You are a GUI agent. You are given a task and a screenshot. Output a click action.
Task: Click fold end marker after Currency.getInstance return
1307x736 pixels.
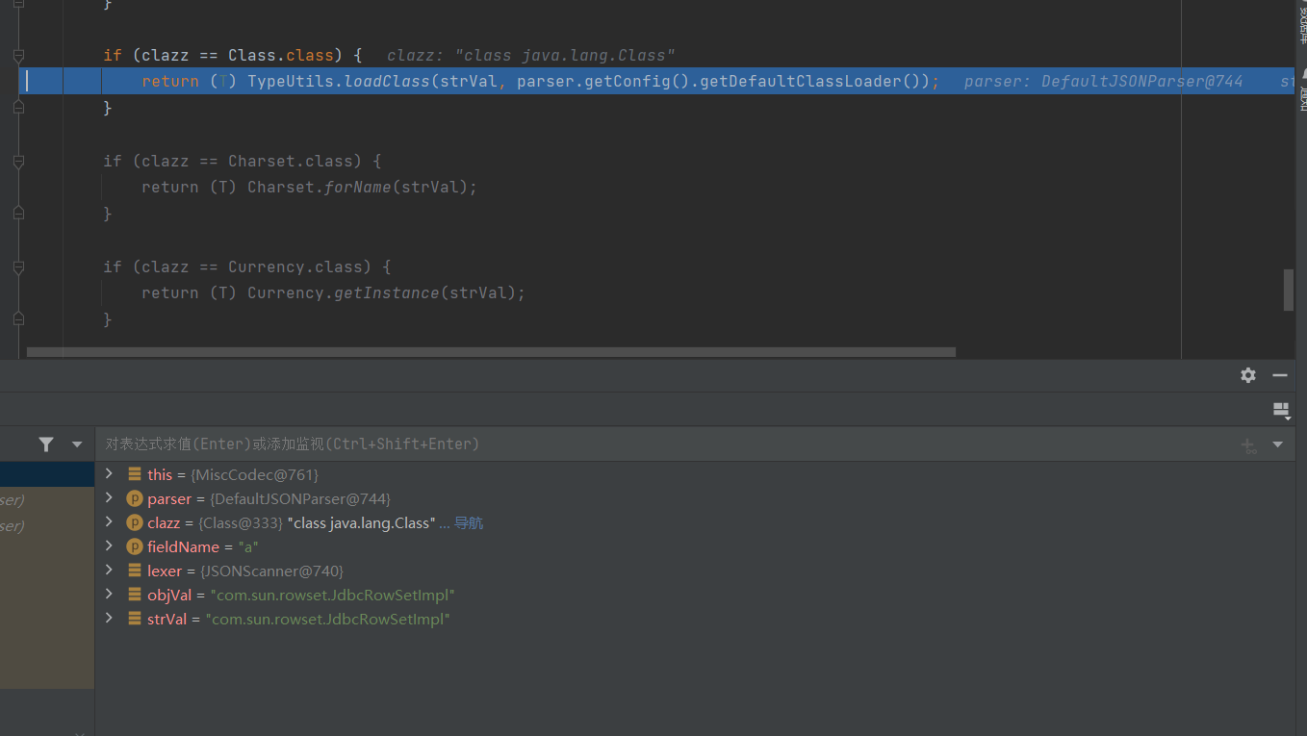[18, 319]
